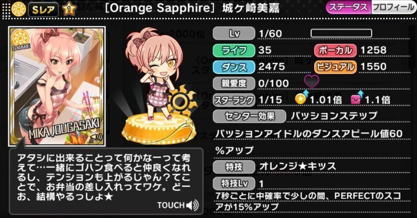The image size is (417, 218).
Task: Click the dialogue speech text box
Action: [106, 181]
